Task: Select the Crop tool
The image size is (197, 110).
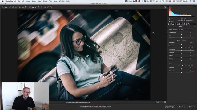Action: click(20, 7)
